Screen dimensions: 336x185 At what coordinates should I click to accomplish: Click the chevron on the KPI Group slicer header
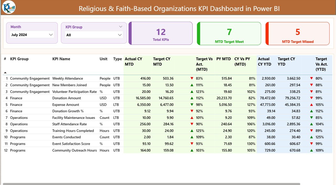(x=120, y=27)
